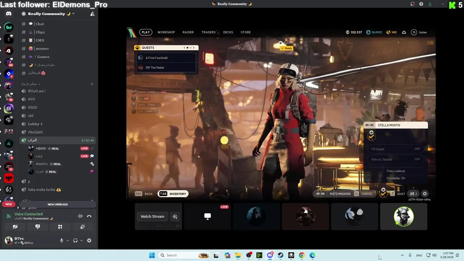Select the LIVE screen share tile
The width and height of the screenshot is (464, 261).
pos(207,216)
